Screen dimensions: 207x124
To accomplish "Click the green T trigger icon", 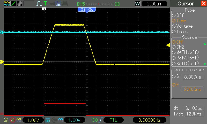I will click(x=45, y=4).
